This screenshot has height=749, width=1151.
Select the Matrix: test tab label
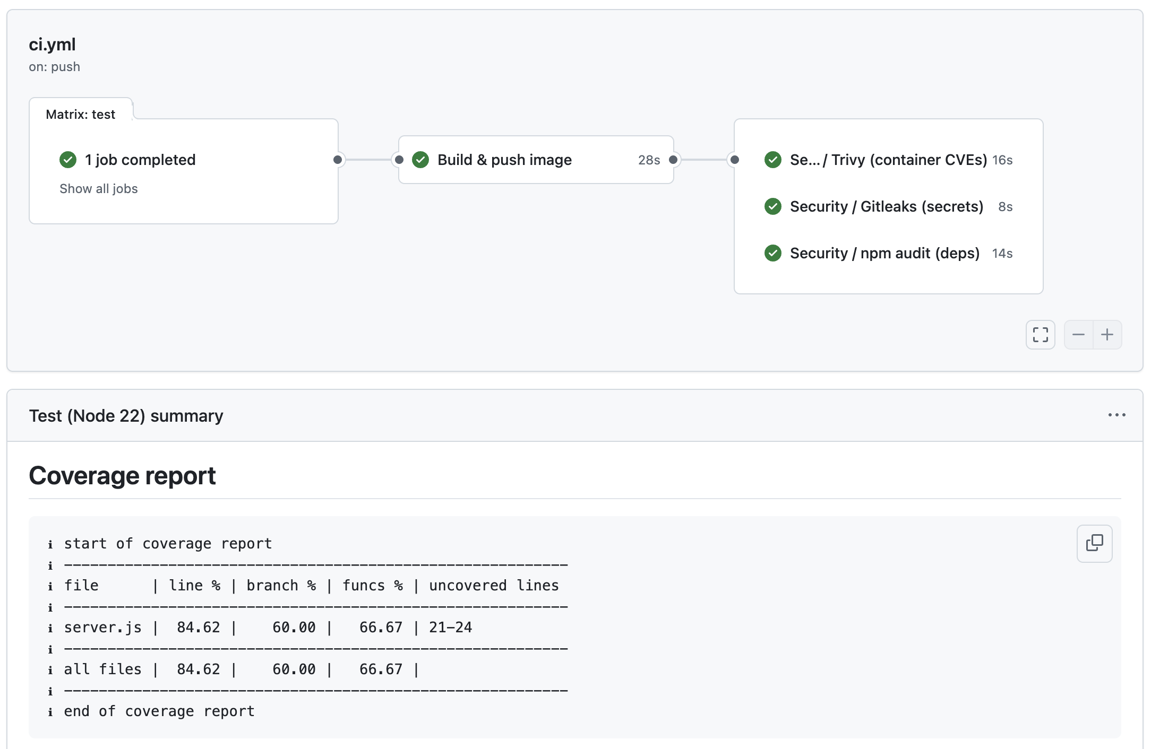81,115
